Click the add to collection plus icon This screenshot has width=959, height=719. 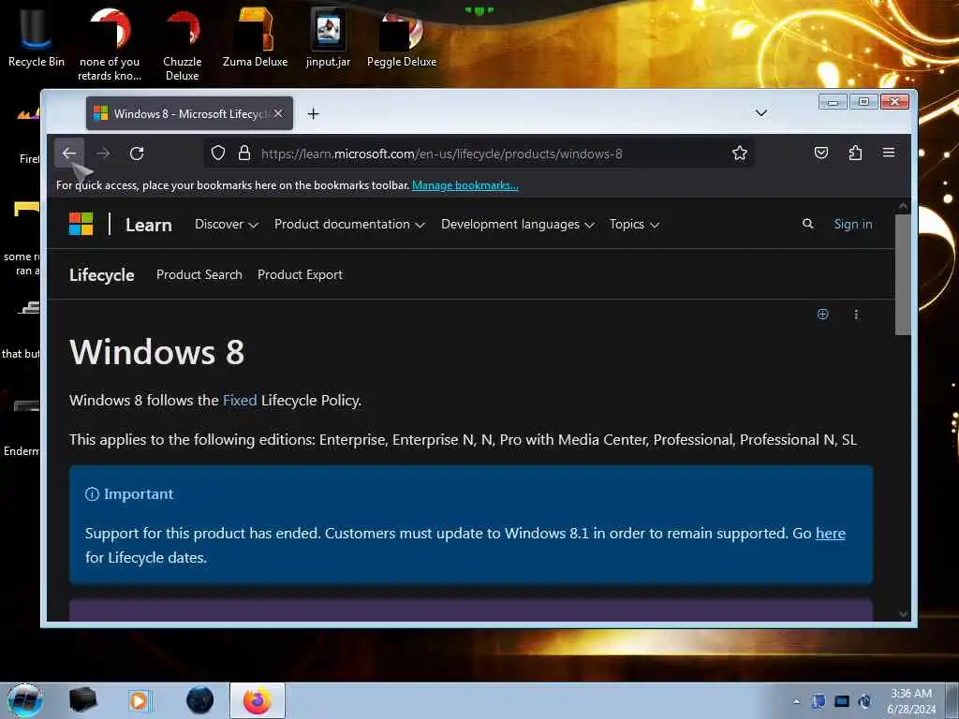(x=822, y=315)
